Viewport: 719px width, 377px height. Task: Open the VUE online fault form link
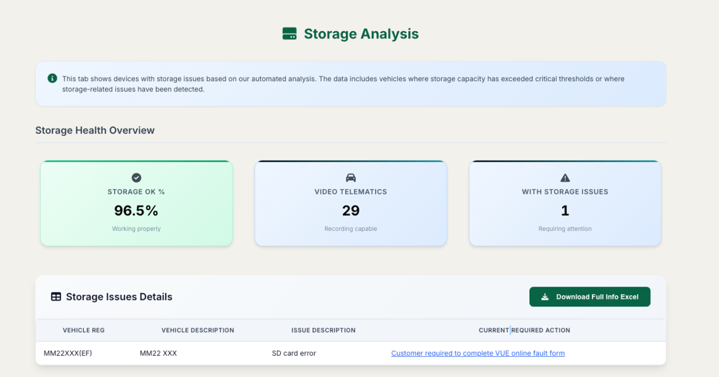[x=478, y=353]
